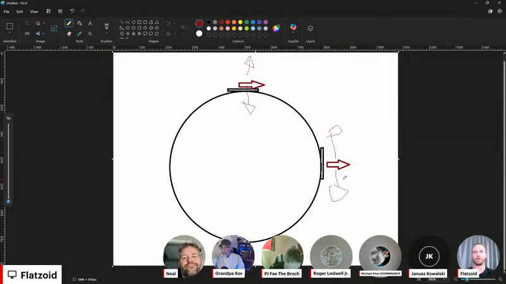This screenshot has height=284, width=506.
Task: Click the zoom slider at bottom right
Action: coord(467,280)
